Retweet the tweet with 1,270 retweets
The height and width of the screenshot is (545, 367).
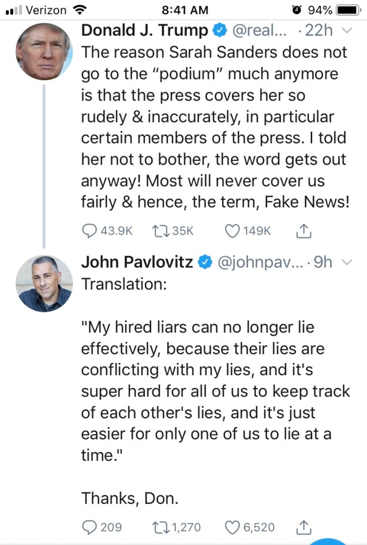pos(159,527)
